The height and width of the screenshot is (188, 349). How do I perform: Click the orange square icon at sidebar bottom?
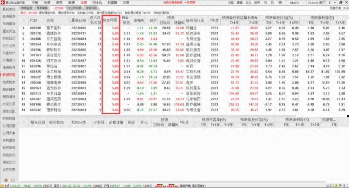point(6,180)
